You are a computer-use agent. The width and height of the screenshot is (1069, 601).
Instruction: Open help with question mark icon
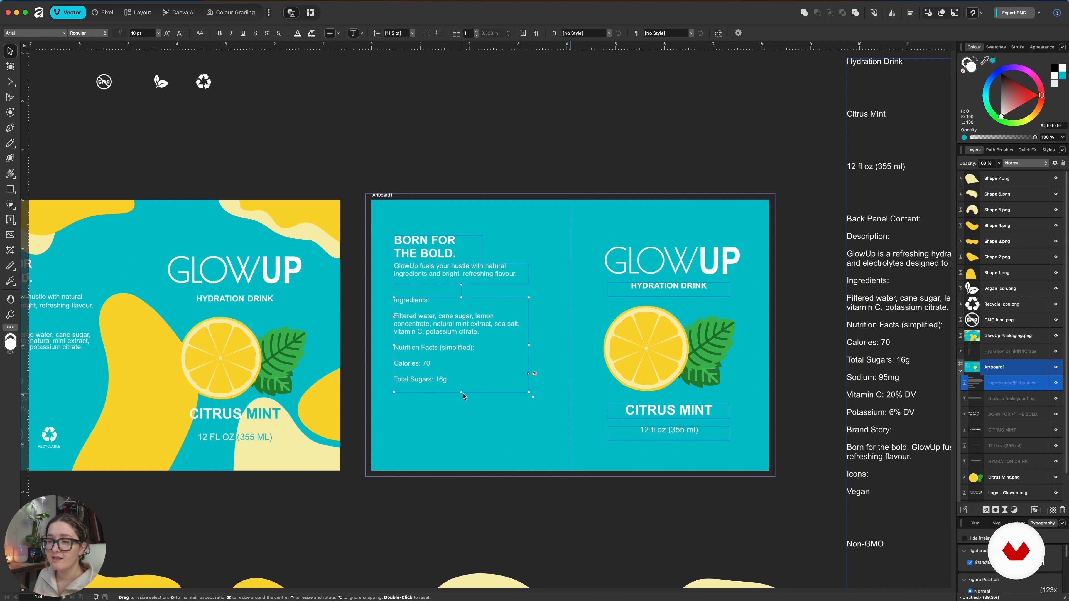click(x=1057, y=13)
